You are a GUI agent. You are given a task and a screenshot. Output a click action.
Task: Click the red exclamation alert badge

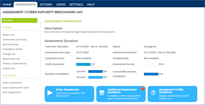tap(143, 89)
